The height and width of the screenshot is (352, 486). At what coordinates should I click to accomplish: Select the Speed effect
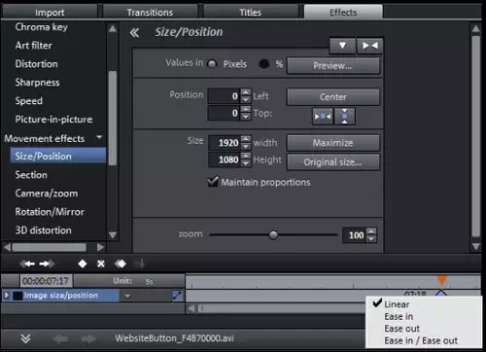coord(29,101)
